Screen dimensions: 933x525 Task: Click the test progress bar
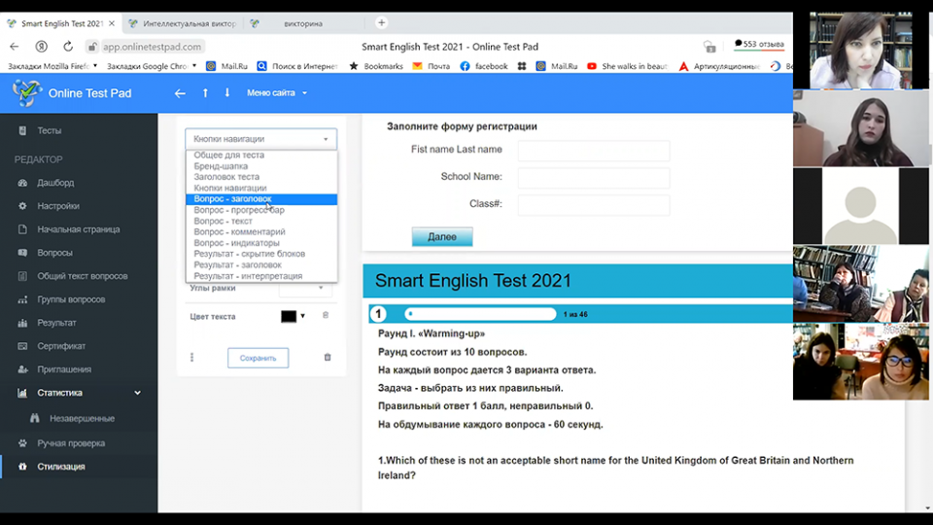click(480, 314)
